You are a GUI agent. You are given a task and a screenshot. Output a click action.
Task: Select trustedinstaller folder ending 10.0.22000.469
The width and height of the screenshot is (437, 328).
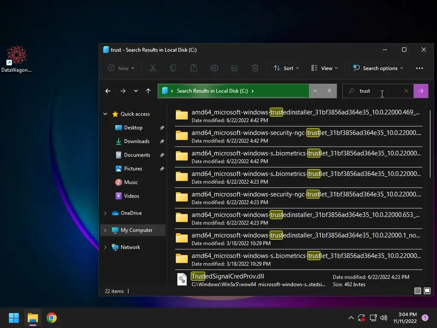click(298, 116)
